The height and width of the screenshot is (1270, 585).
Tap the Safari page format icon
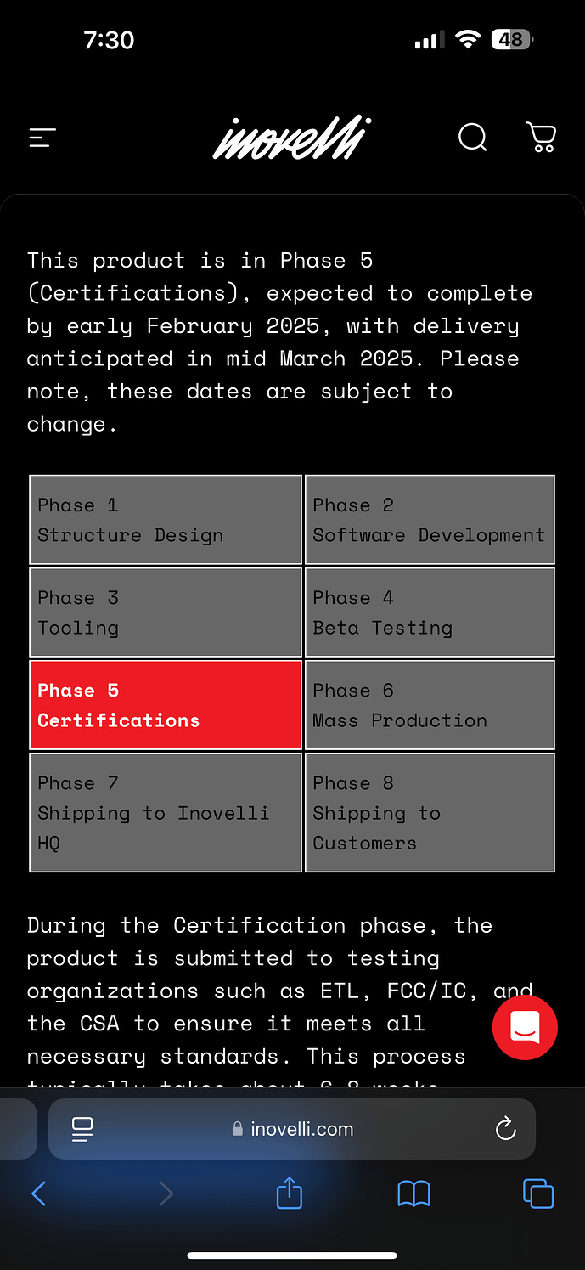82,1129
